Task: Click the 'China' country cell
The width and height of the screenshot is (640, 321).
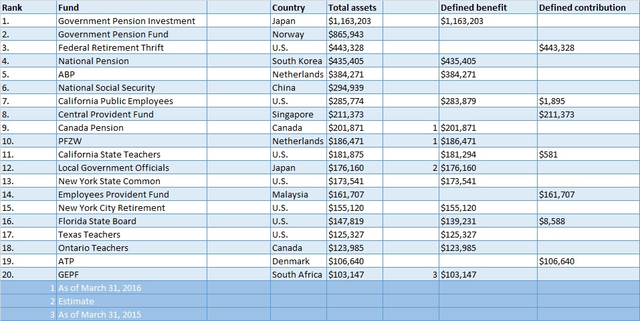Action: click(x=298, y=87)
